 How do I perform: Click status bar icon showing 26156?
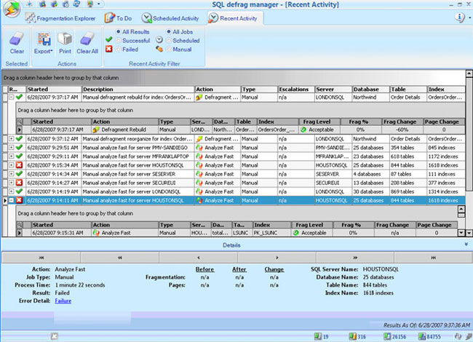pyautogui.click(x=387, y=336)
